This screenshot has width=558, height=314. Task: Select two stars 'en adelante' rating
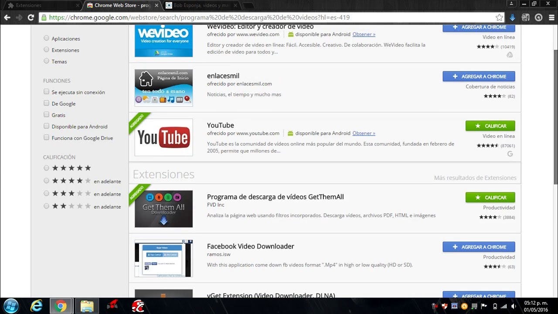(x=46, y=206)
